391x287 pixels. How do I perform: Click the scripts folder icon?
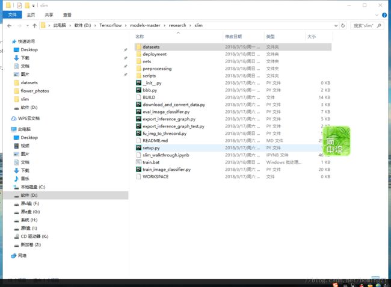coord(139,76)
